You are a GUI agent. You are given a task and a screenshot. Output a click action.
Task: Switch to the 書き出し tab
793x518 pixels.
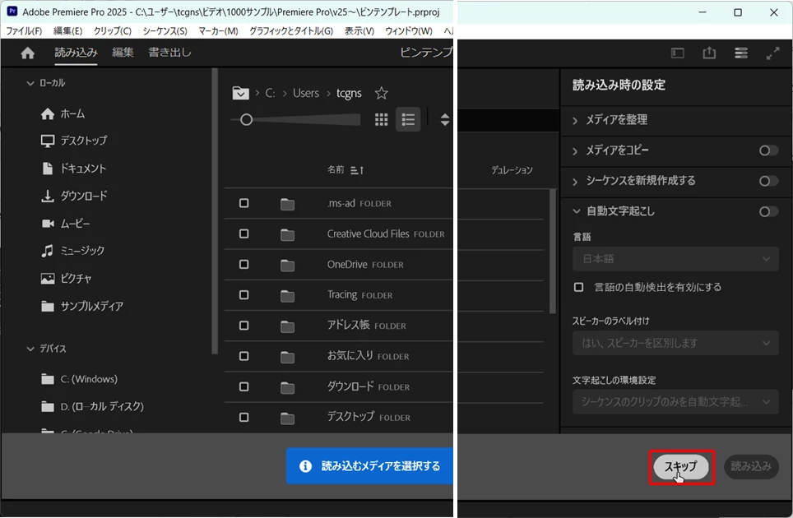(x=169, y=53)
